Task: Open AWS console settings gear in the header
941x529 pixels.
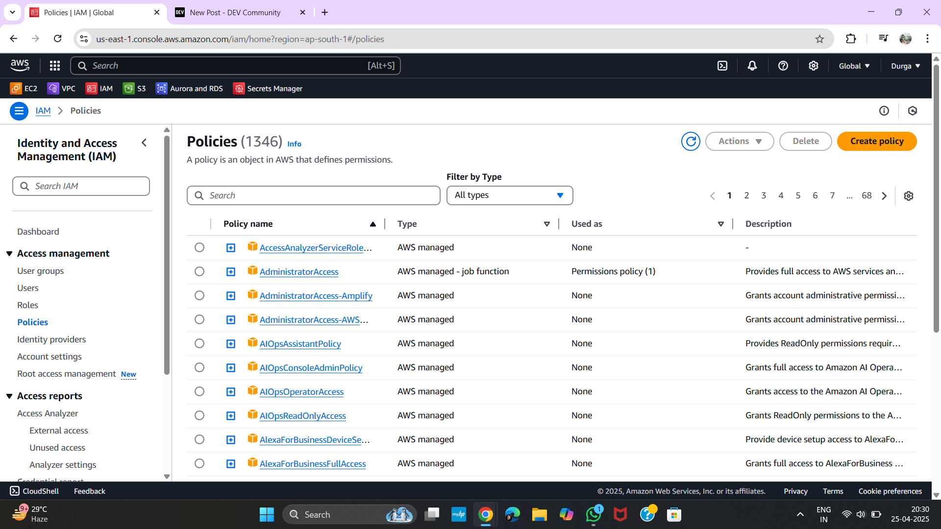Action: point(814,66)
